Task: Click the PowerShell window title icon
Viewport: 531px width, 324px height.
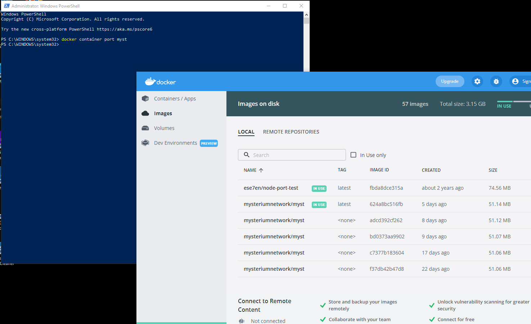Action: click(6, 6)
